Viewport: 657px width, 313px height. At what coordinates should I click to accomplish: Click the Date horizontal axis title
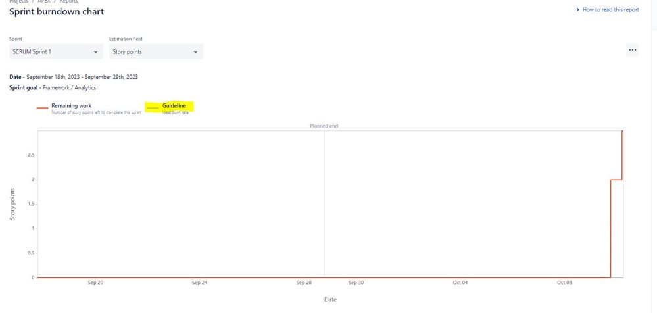pyautogui.click(x=330, y=300)
